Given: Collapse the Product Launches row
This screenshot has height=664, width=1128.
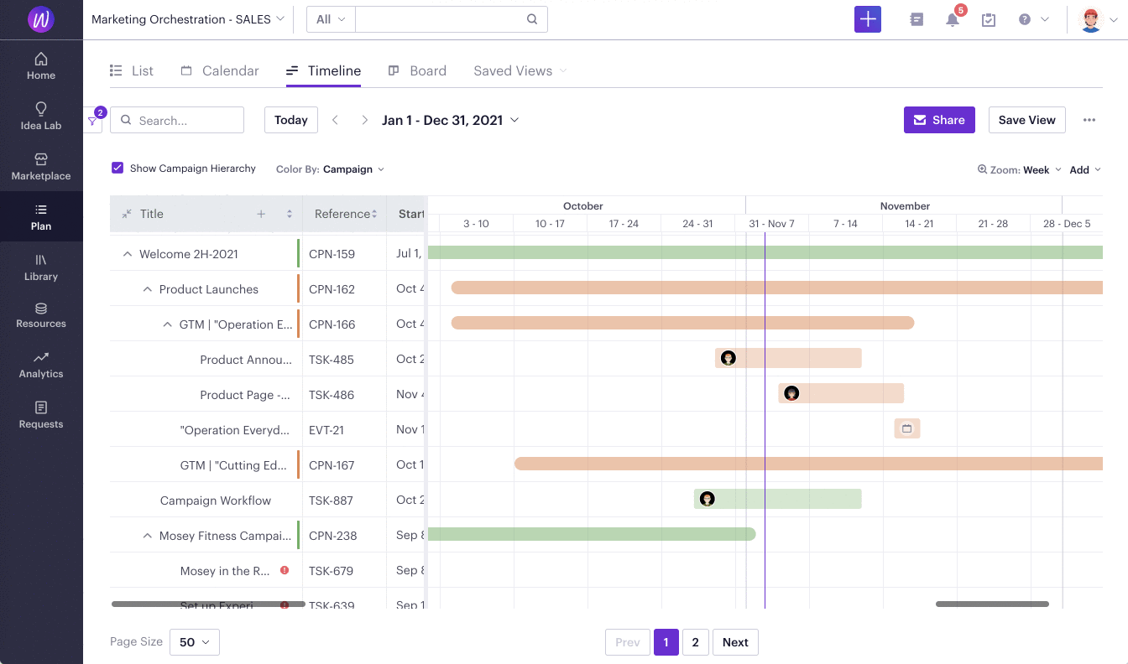Looking at the screenshot, I should click(148, 289).
